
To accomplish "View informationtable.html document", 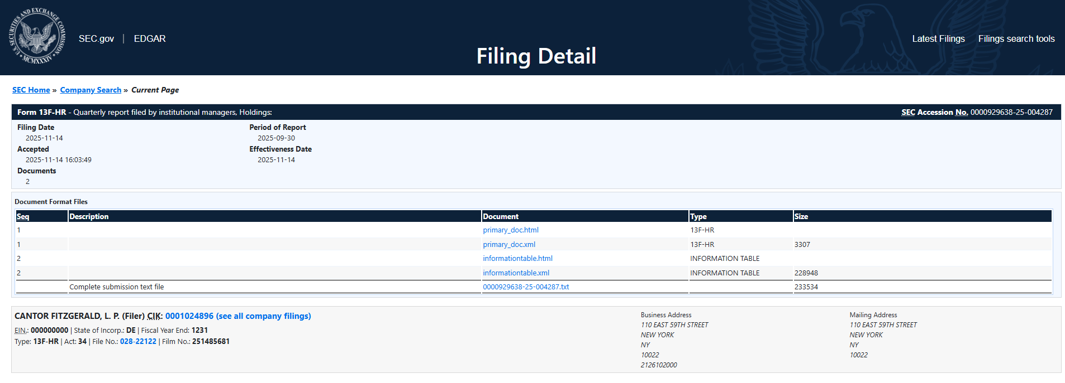I will click(x=517, y=259).
